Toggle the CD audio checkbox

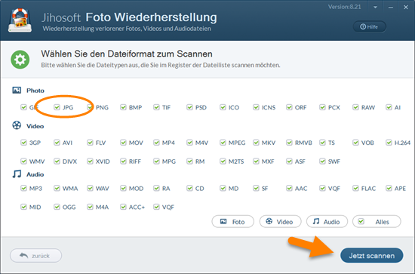pyautogui.click(x=189, y=188)
